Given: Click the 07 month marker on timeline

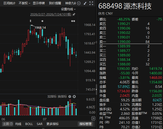Looking at the screenshot, I should point(44,119).
